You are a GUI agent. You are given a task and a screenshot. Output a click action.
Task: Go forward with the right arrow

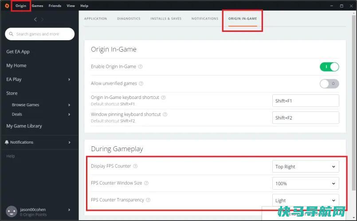point(42,19)
